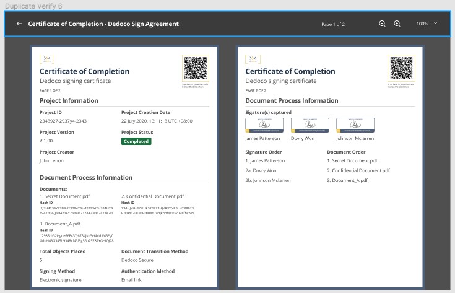Click the zoom out magnifier icon
The height and width of the screenshot is (293, 455).
click(x=382, y=24)
